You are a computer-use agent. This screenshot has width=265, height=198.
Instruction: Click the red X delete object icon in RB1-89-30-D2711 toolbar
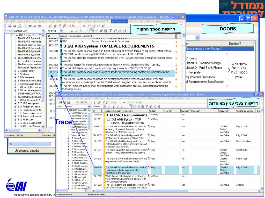pyautogui.click(x=64, y=26)
